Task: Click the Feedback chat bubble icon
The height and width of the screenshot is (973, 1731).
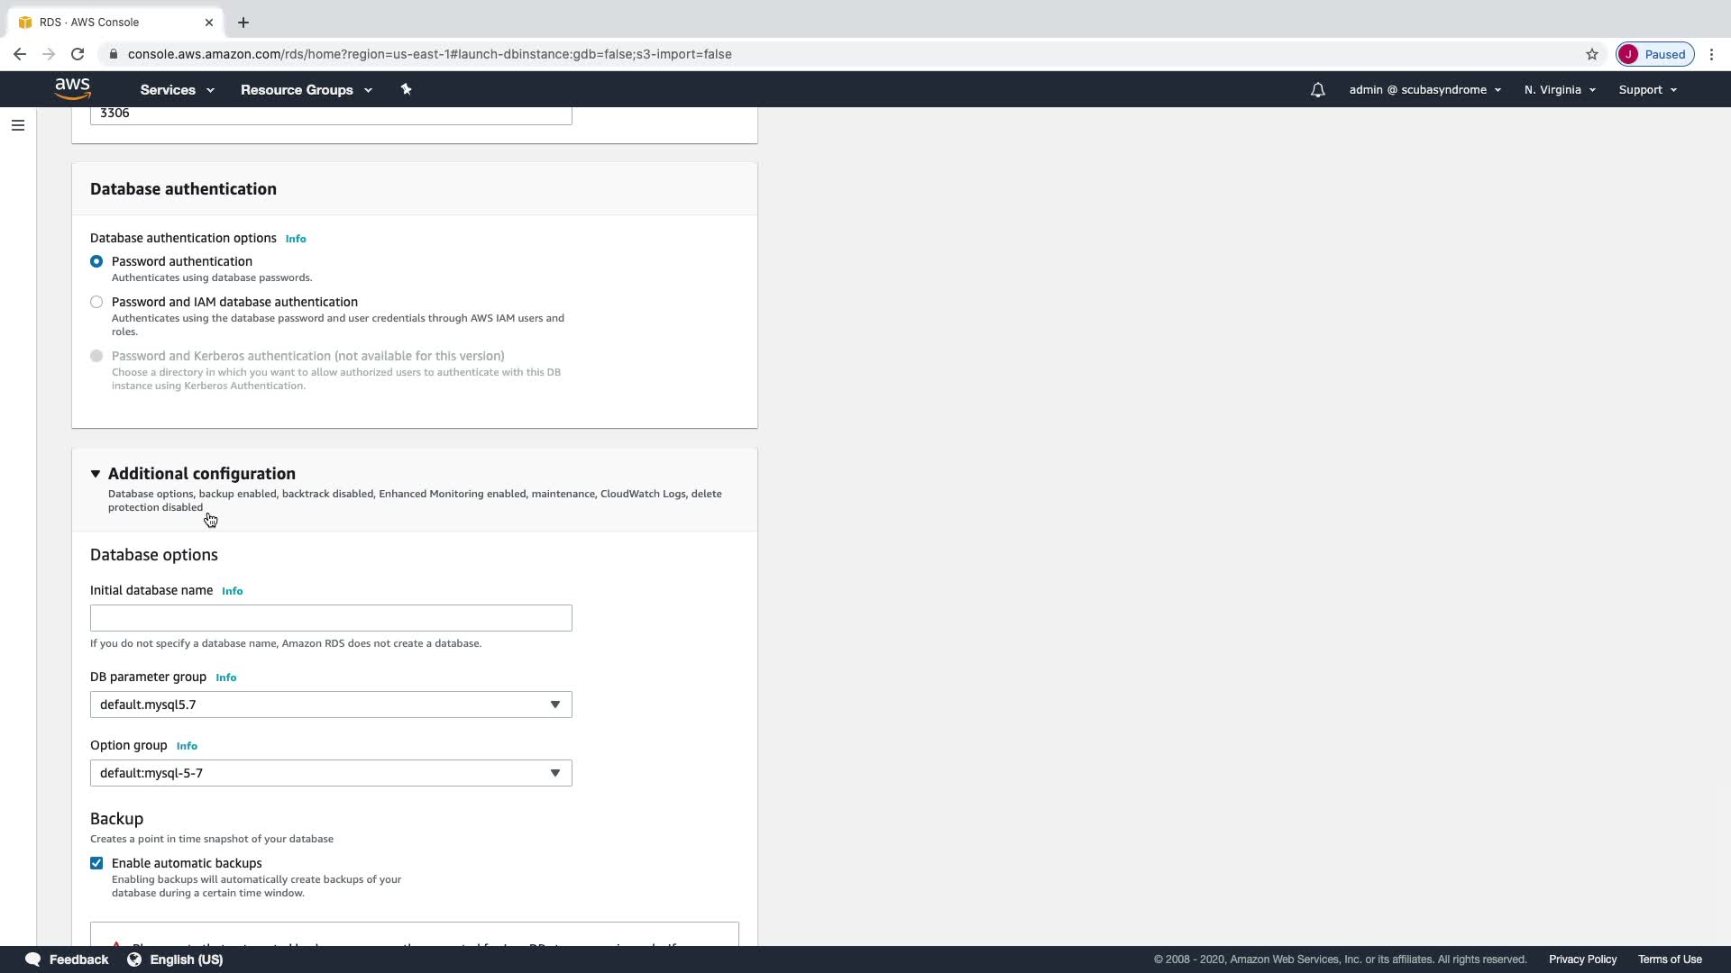Action: tap(32, 959)
